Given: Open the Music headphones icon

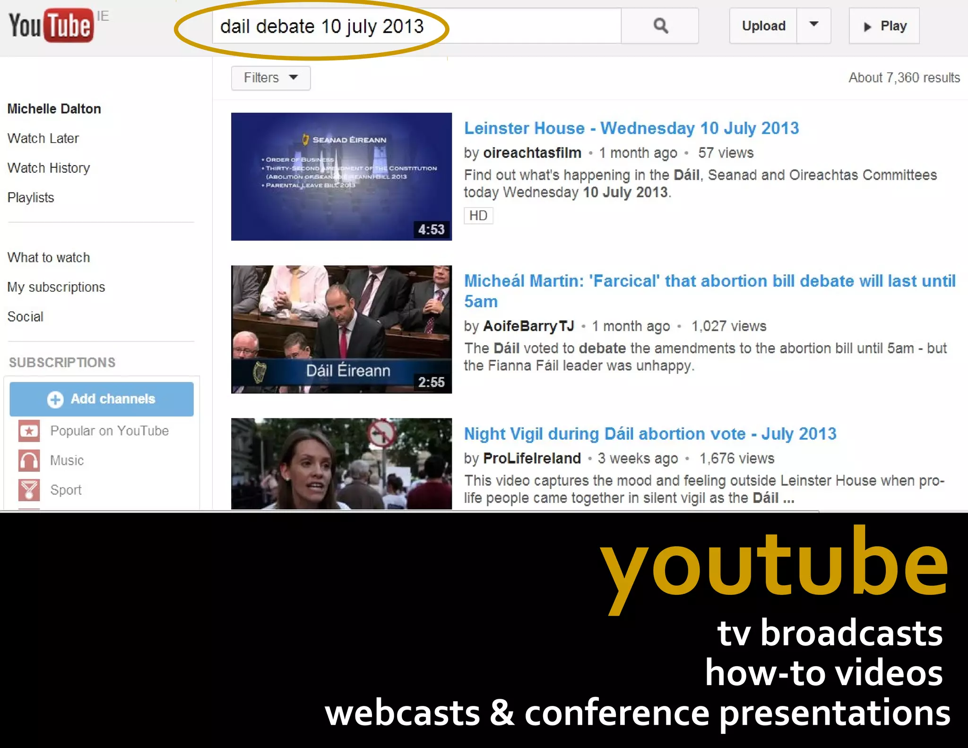Looking at the screenshot, I should pyautogui.click(x=29, y=461).
